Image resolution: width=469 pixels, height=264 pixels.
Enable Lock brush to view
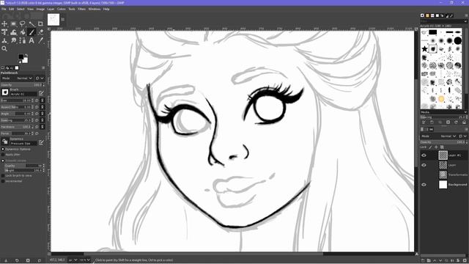(x=3, y=176)
